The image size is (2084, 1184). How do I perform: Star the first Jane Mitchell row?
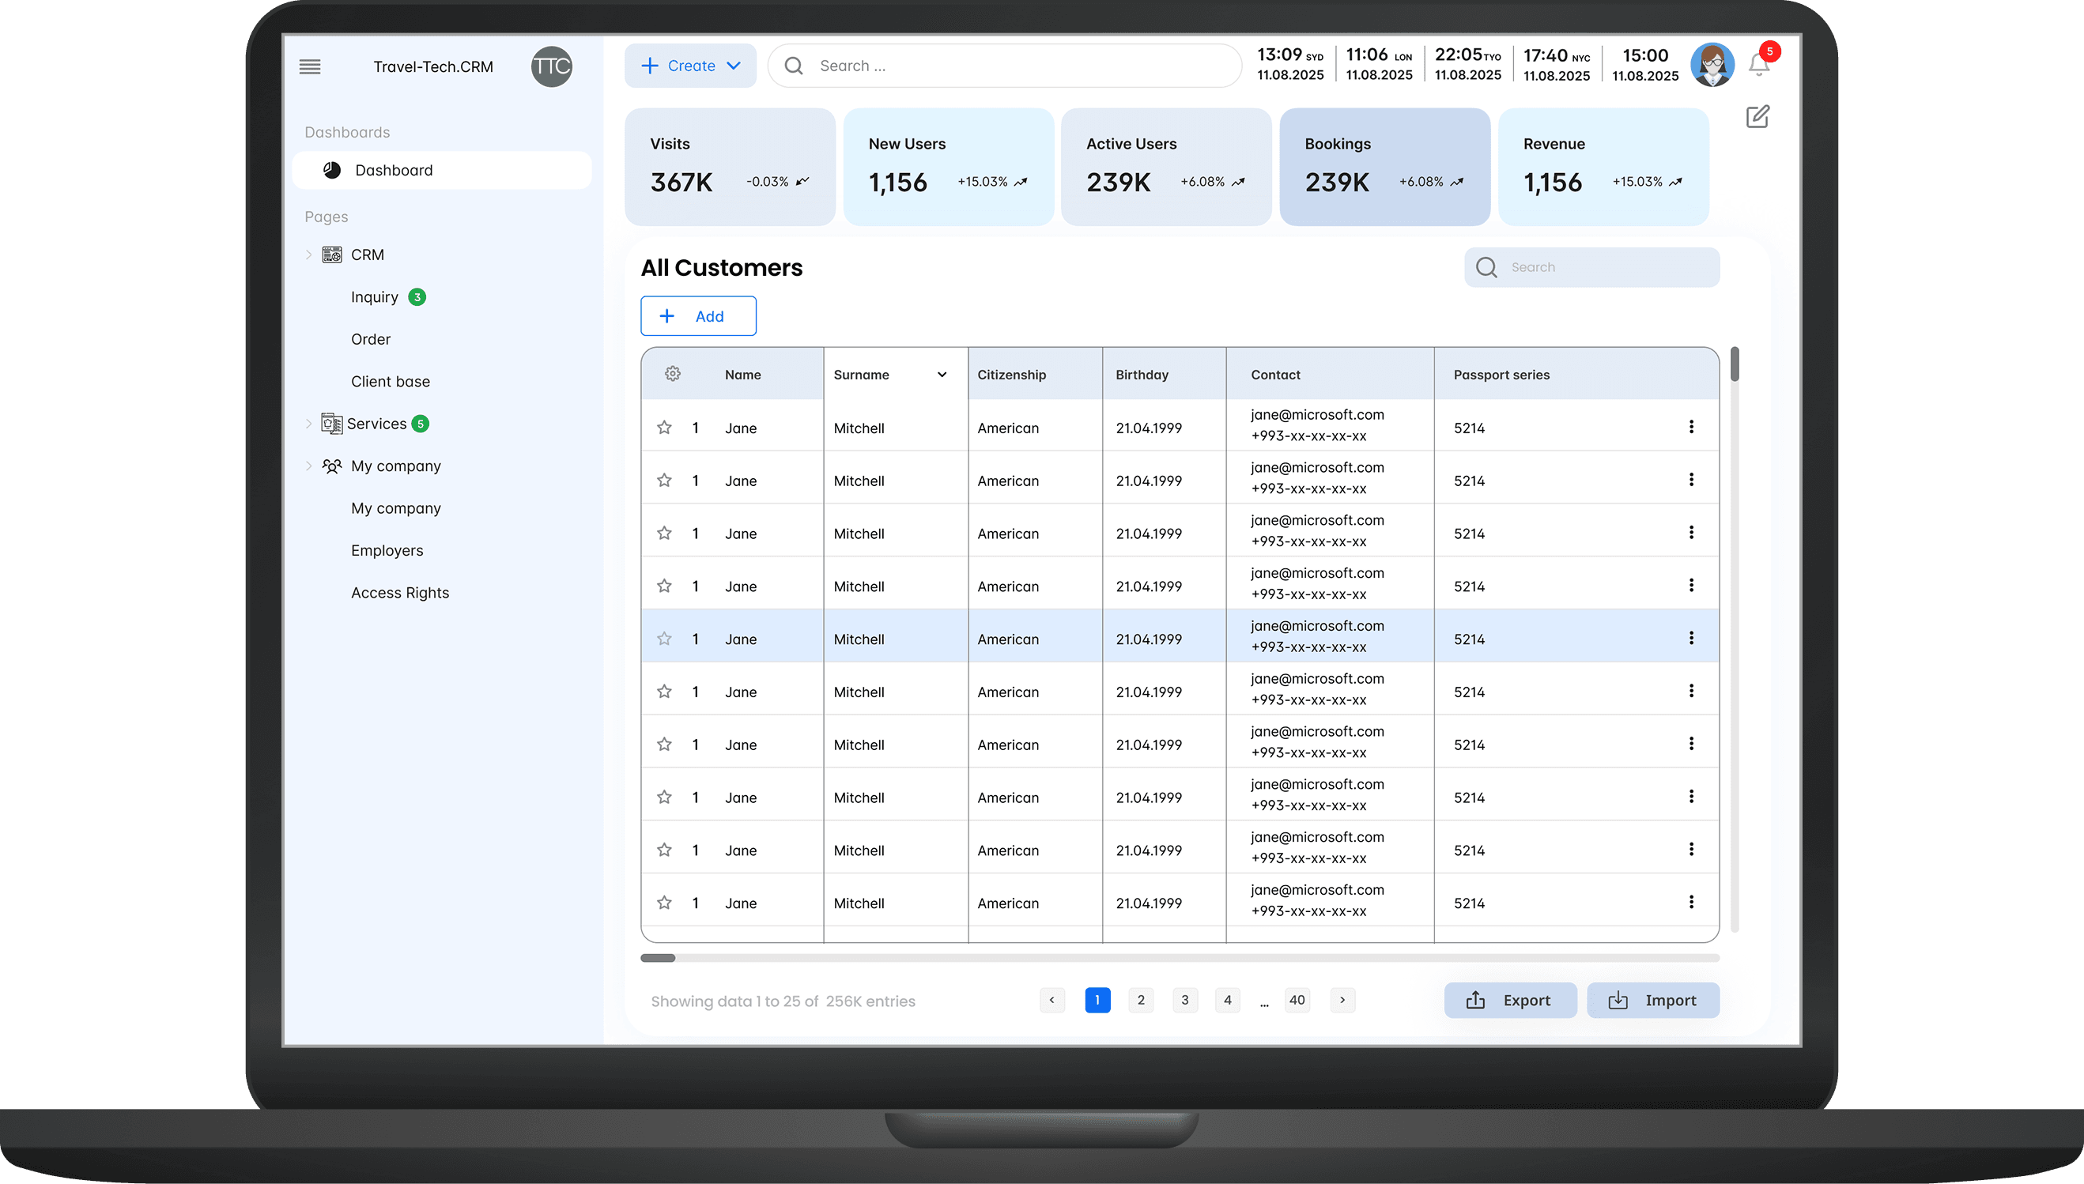665,428
